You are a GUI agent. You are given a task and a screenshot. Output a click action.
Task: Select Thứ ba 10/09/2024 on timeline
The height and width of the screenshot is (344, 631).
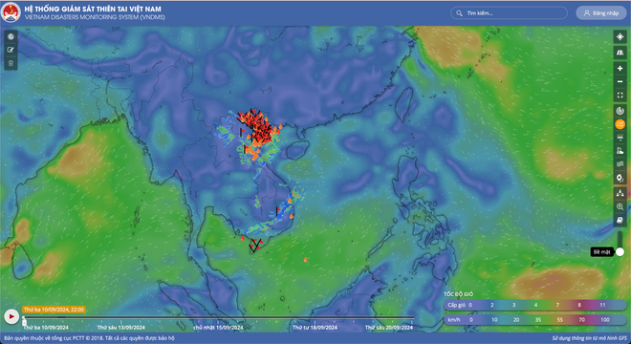(x=46, y=328)
